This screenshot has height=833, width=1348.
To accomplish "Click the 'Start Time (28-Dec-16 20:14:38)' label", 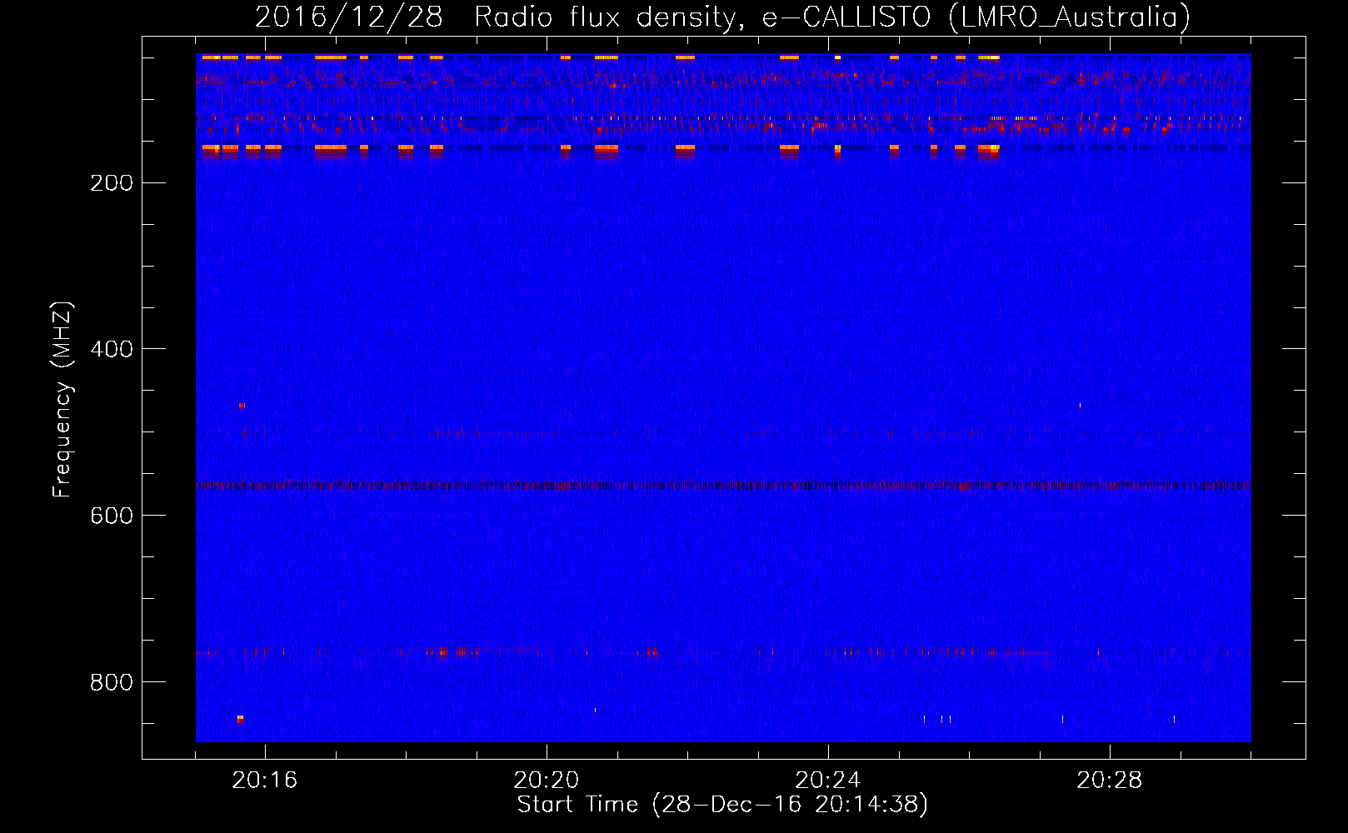I will 722,805.
